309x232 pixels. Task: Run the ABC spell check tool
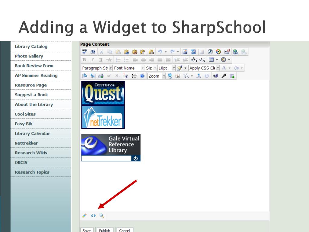pyautogui.click(x=84, y=52)
